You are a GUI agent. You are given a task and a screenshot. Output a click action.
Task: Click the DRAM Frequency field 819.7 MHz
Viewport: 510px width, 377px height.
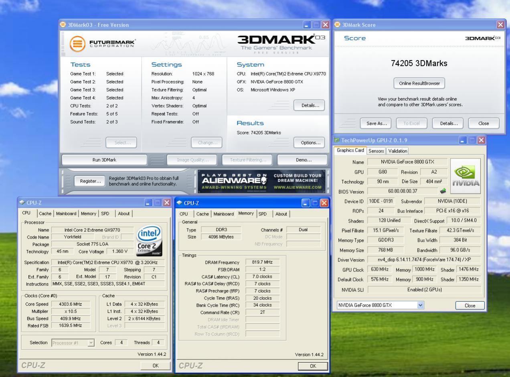coord(263,262)
